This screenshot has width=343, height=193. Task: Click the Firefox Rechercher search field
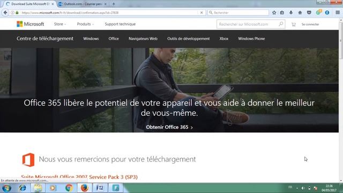(238, 13)
